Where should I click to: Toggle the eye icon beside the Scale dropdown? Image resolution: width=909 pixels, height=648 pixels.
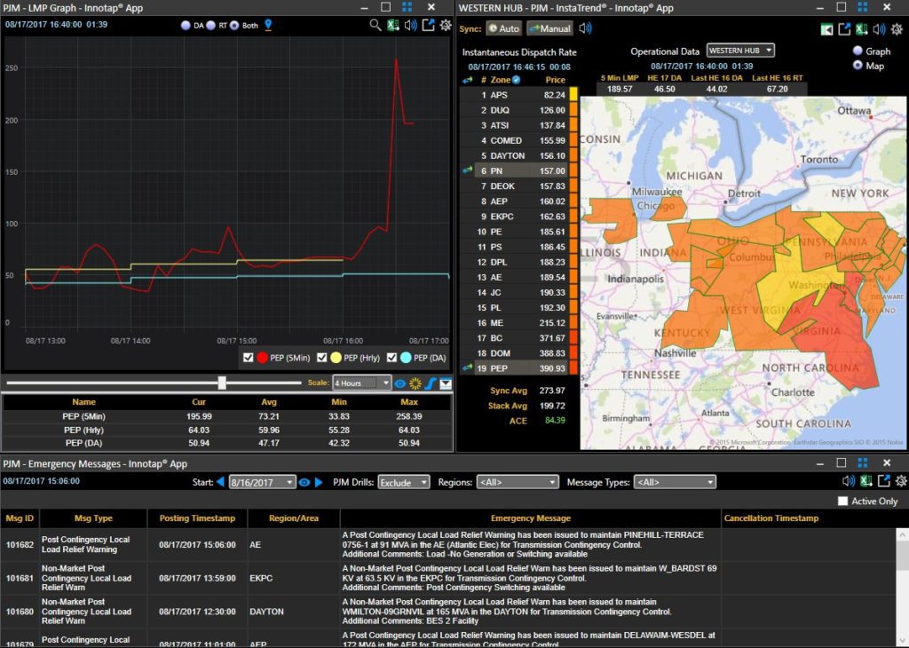pos(400,383)
